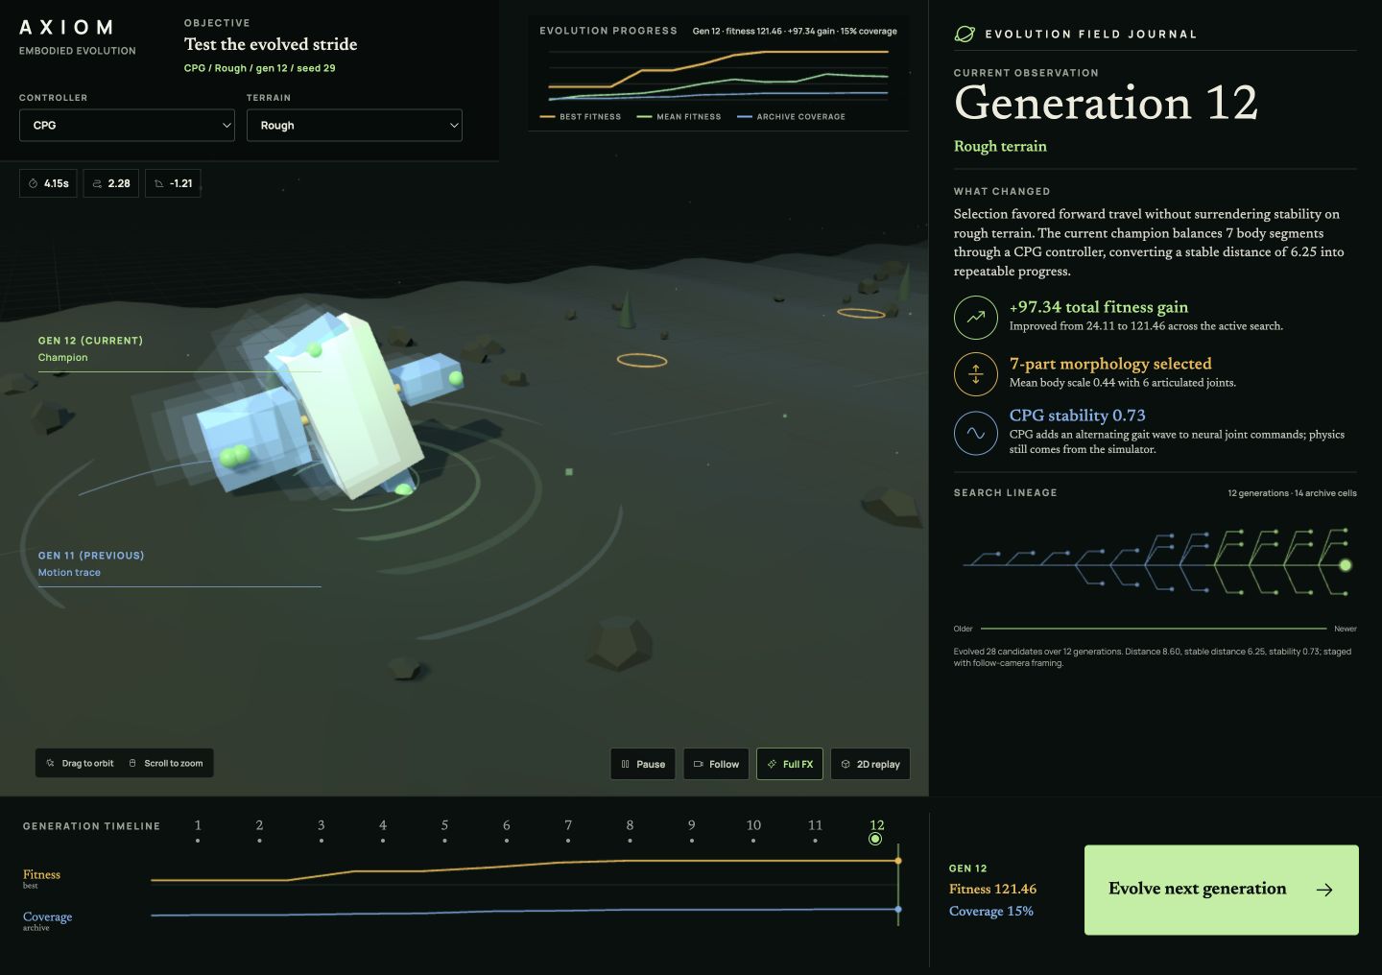Viewport: 1382px width, 975px height.
Task: Click the "Generation 12" journal heading
Action: pos(1106,103)
